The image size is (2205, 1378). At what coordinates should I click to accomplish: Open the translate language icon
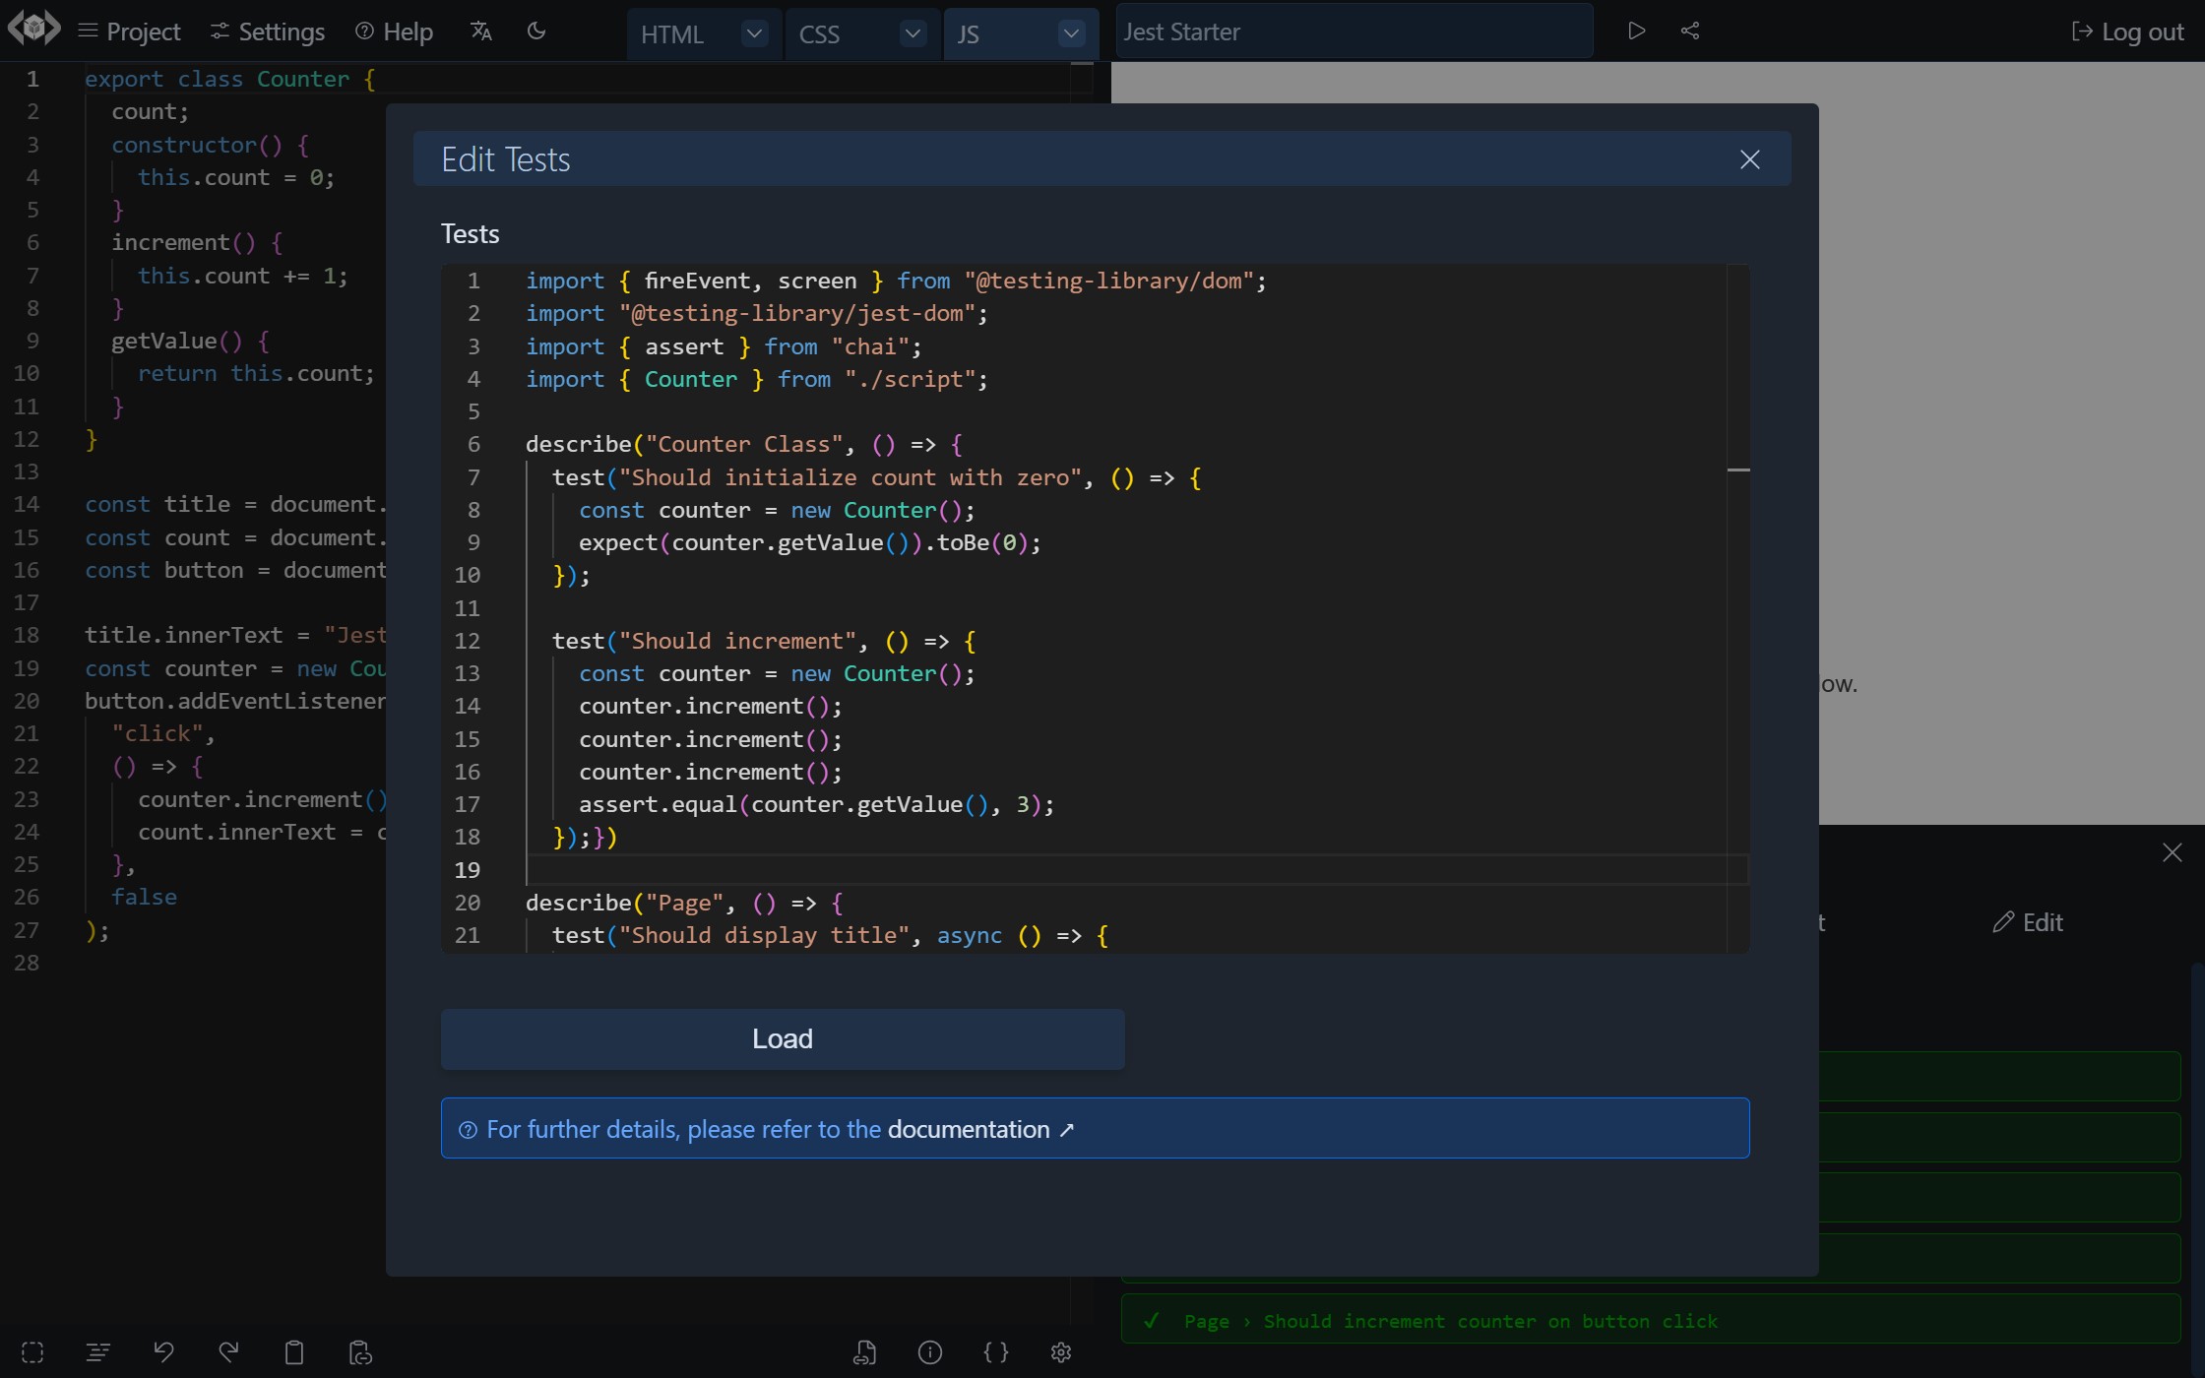tap(481, 31)
